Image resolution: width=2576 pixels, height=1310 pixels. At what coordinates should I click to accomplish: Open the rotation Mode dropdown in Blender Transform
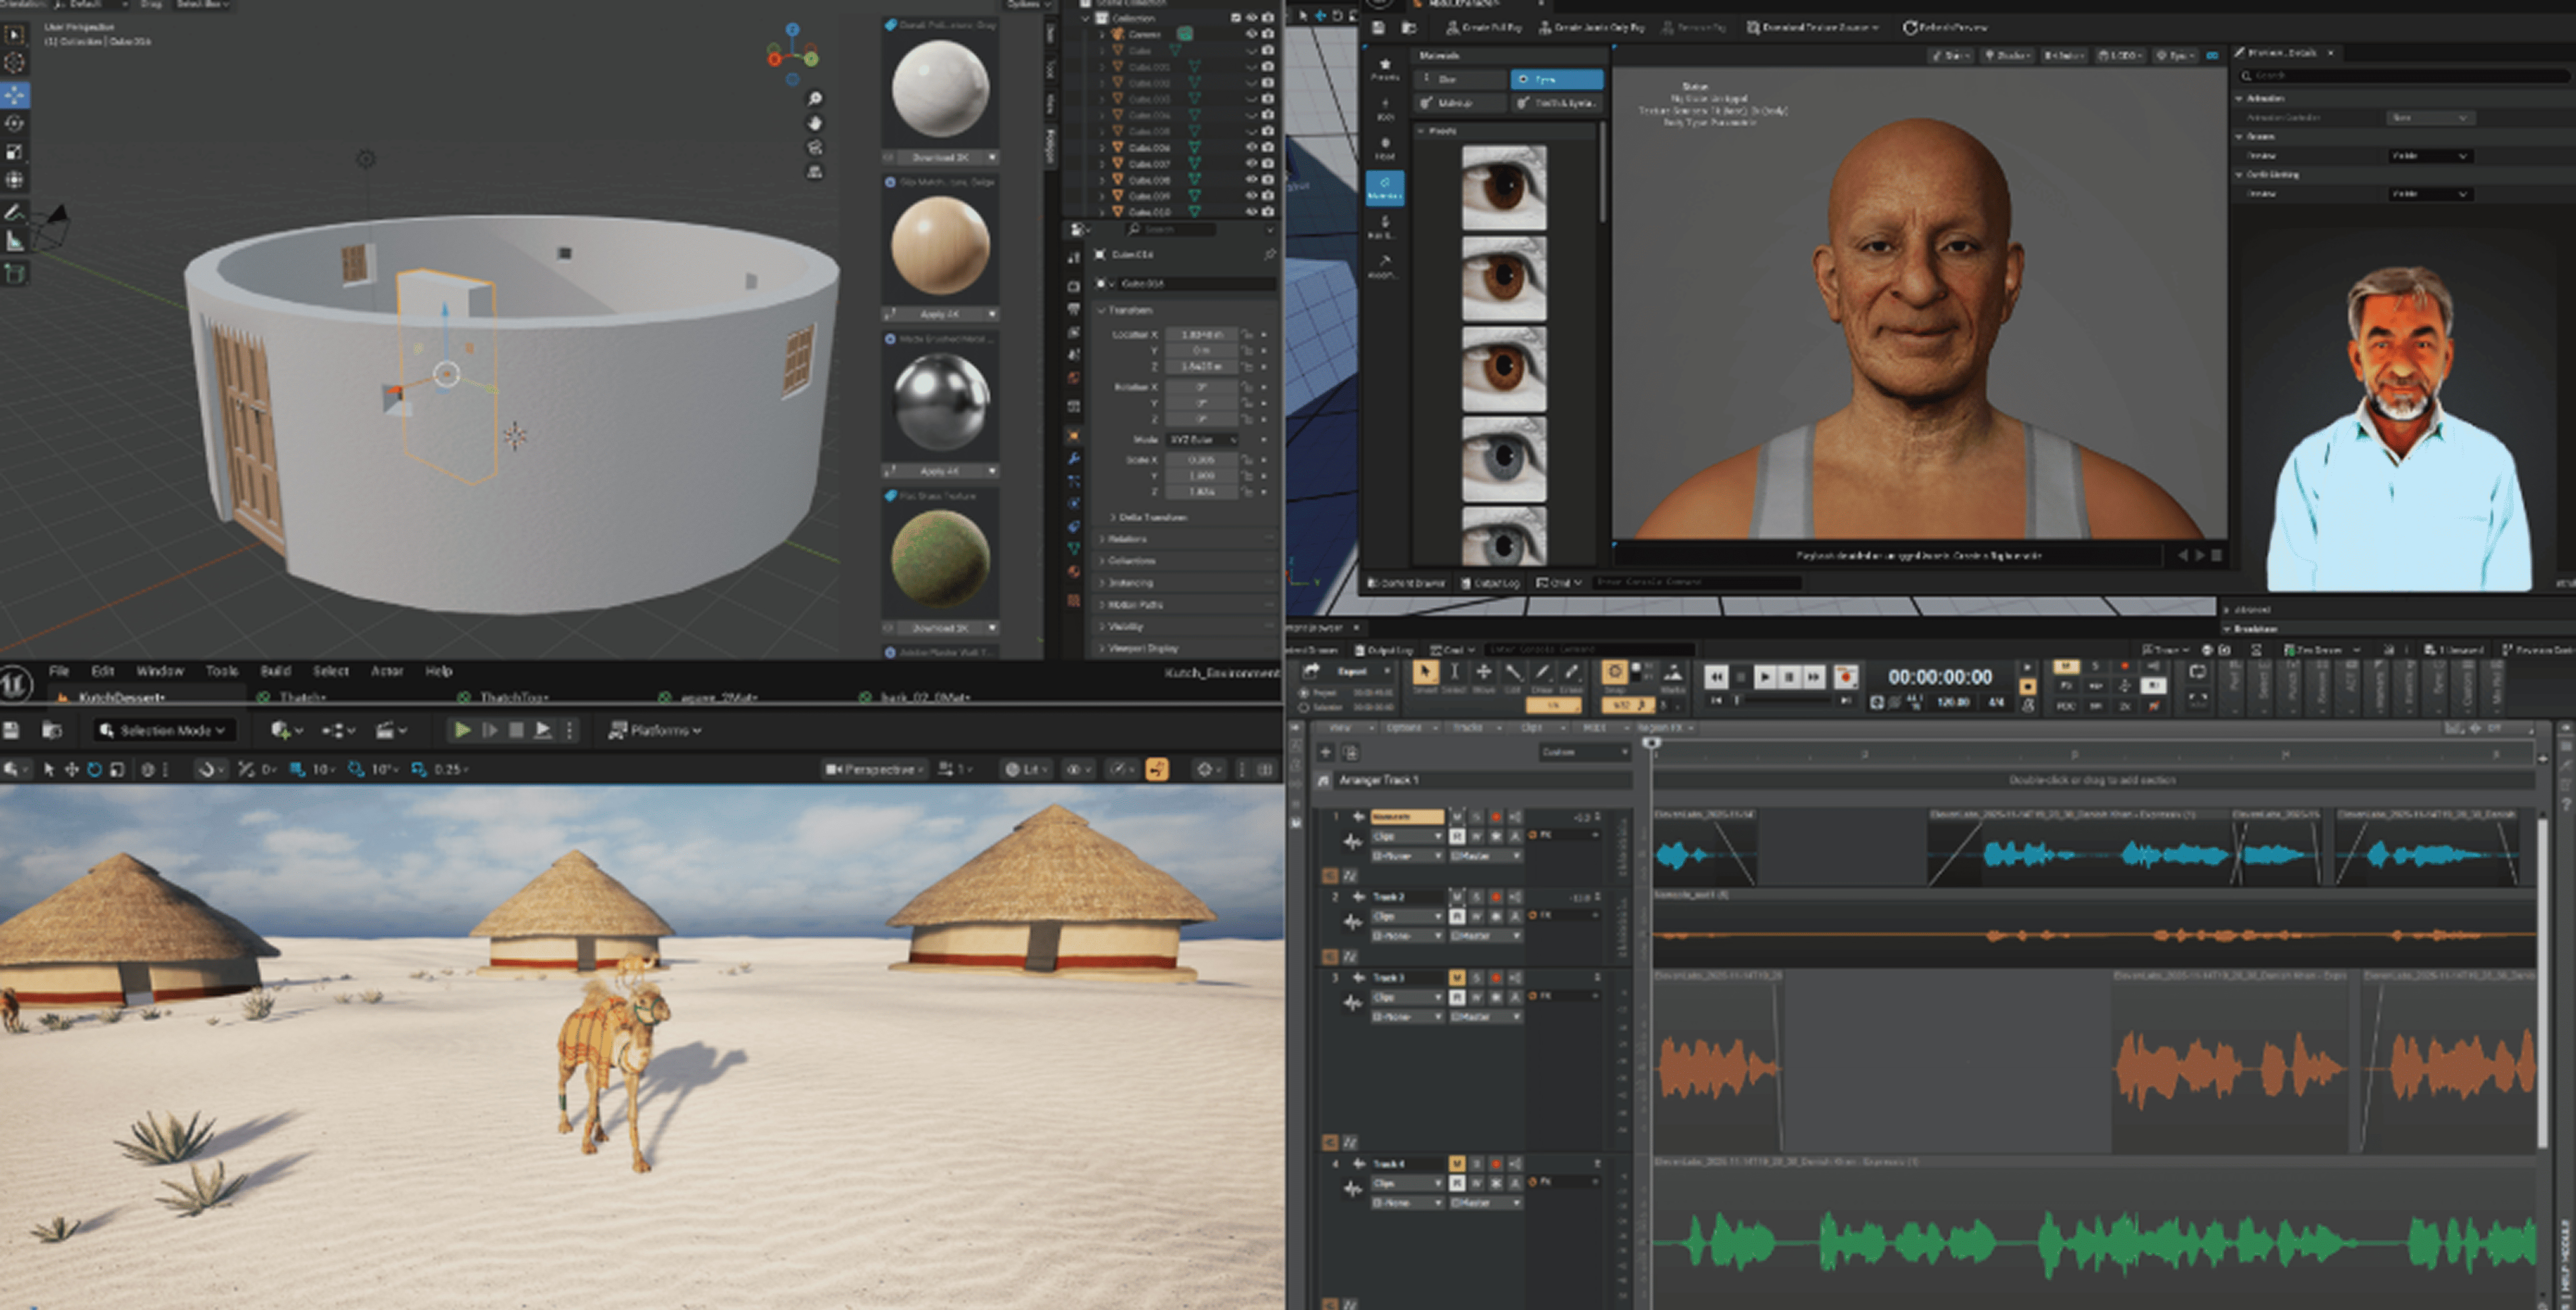pos(1203,440)
